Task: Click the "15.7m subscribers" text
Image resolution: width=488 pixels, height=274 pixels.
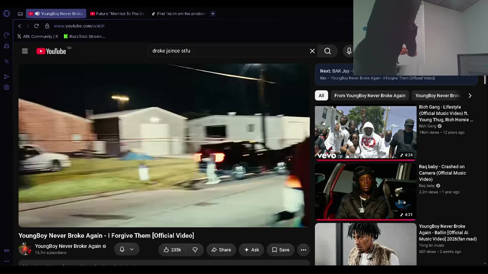Action: 51,253
